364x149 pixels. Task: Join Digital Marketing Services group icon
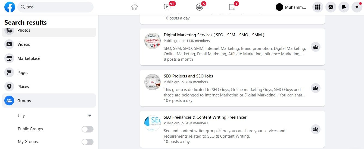pos(316,47)
